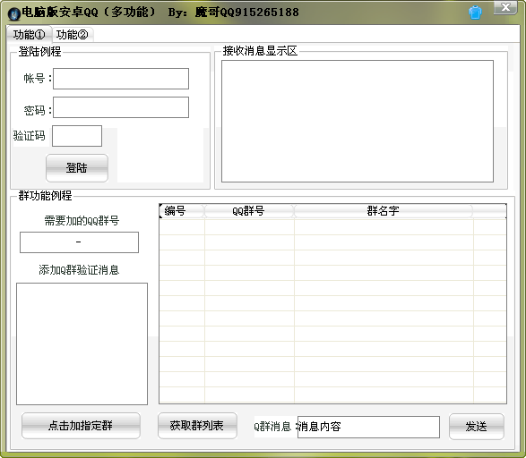Click the 验证码 captcha input box

tap(77, 136)
